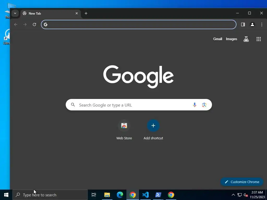The image size is (267, 200).
Task: Focus the Chrome address bar
Action: [139, 24]
